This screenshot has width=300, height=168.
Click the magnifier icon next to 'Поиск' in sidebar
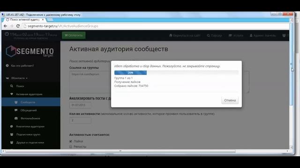coord(12,86)
